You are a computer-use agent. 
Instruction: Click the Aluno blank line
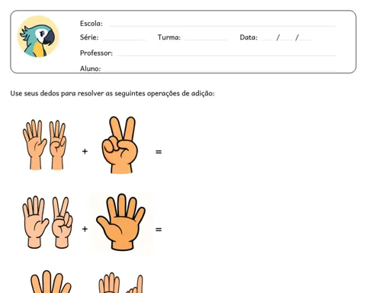pyautogui.click(x=219, y=69)
